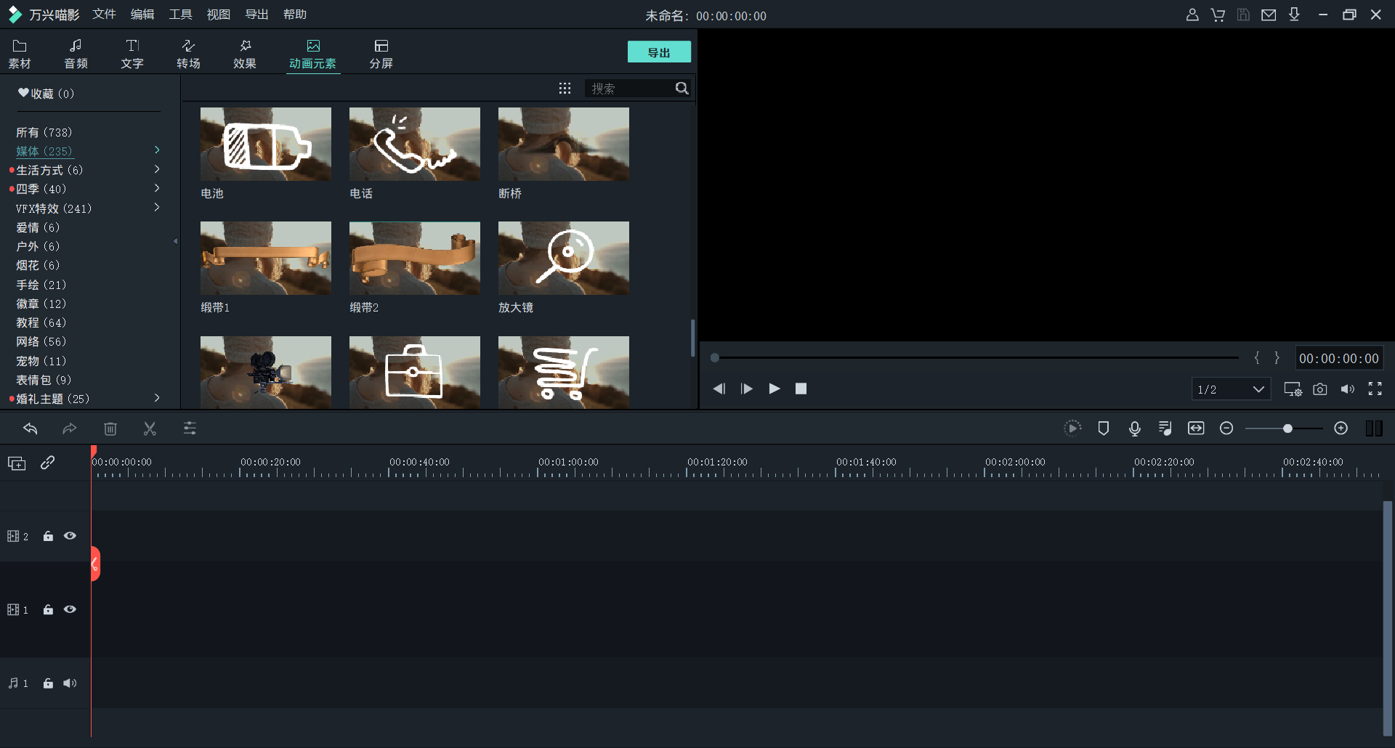Switch to the 转场 tab
This screenshot has height=748, width=1395.
pyautogui.click(x=188, y=54)
